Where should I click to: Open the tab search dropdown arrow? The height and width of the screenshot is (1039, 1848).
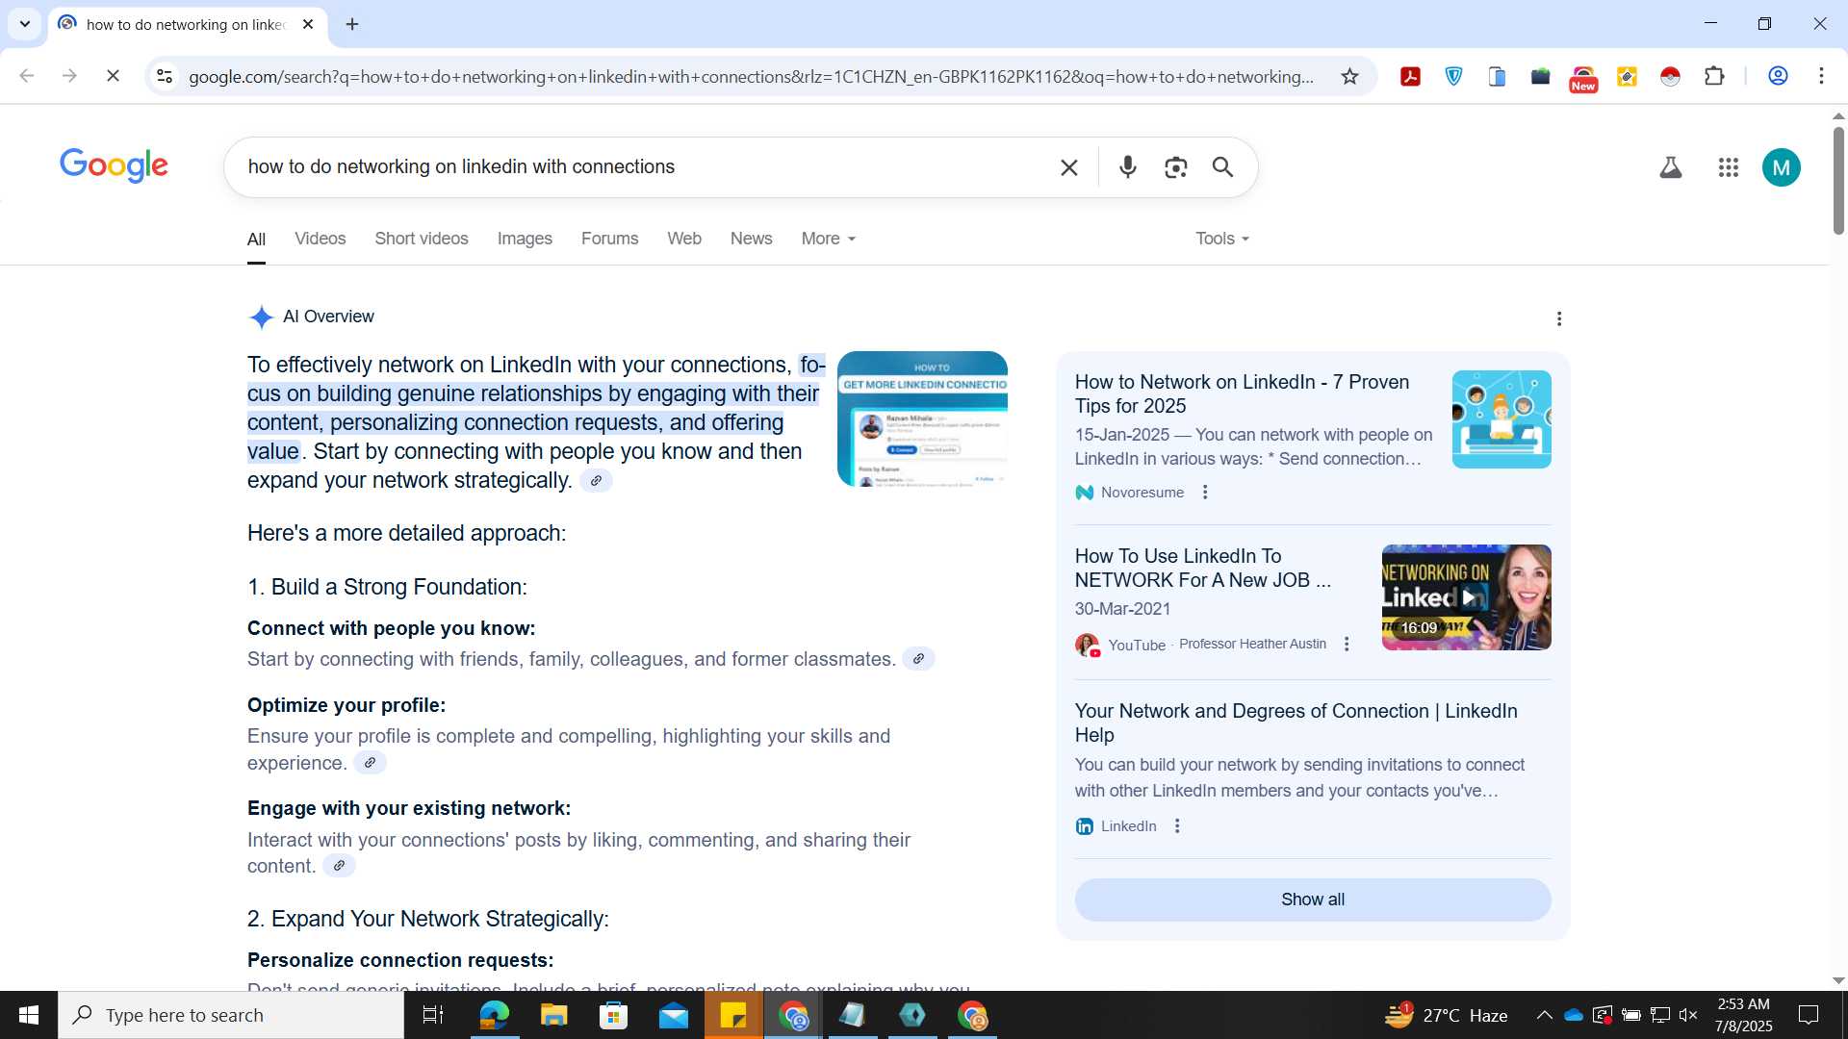25,24
